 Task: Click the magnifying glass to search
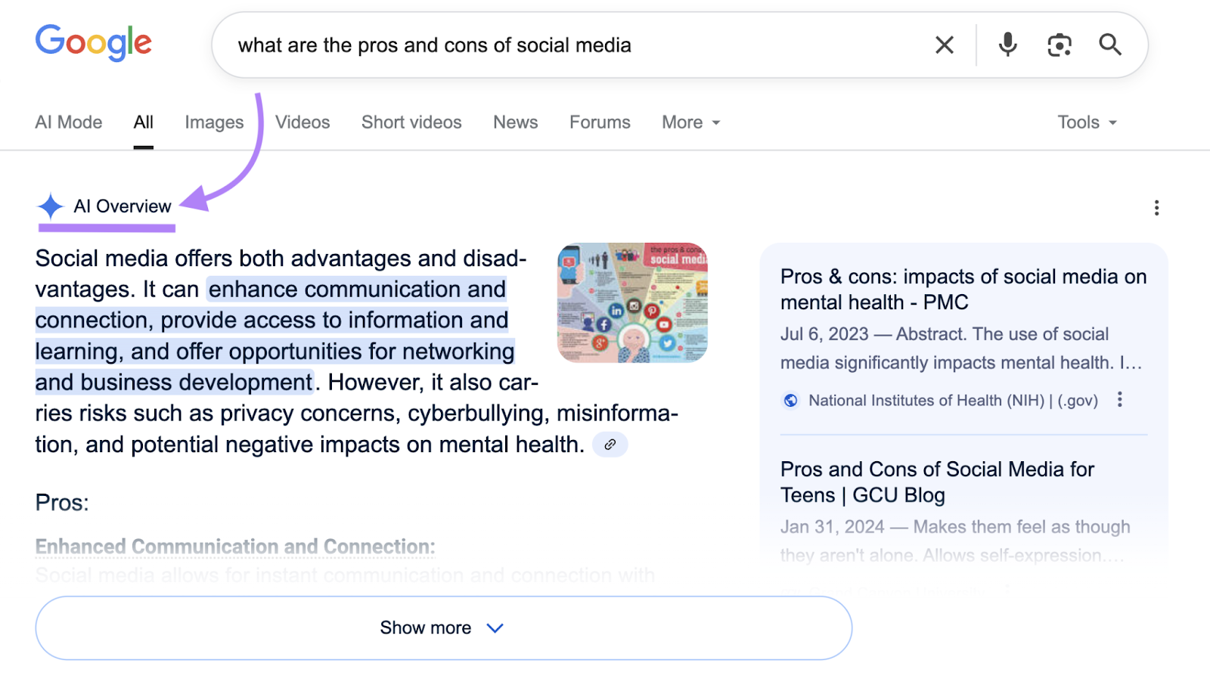click(1109, 45)
